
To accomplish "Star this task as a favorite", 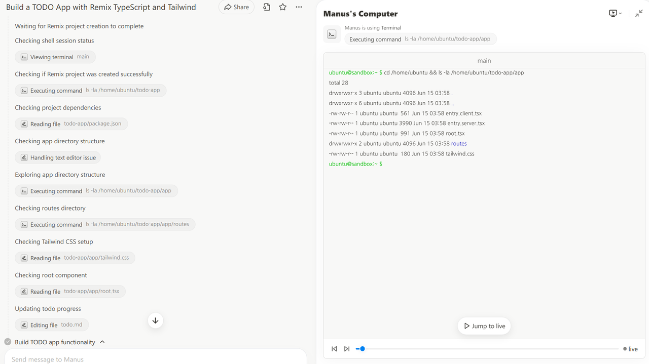I will [x=283, y=7].
